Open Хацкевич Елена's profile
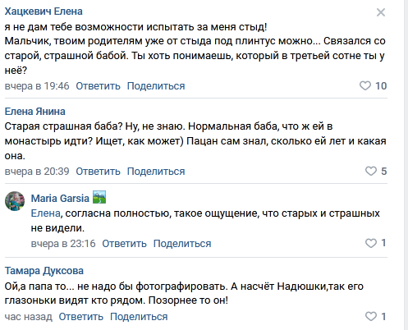408x330 pixels. [x=44, y=11]
